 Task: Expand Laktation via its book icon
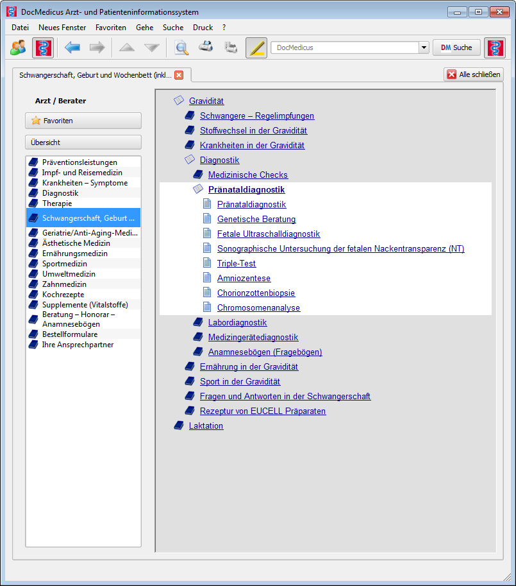click(x=179, y=426)
